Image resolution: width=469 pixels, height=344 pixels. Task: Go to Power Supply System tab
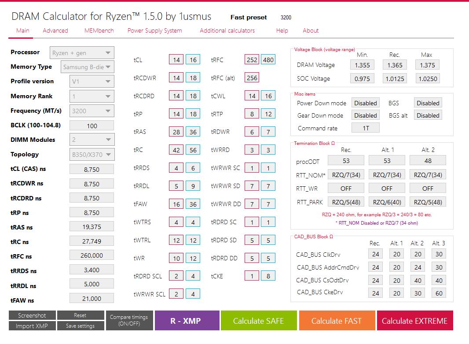(x=154, y=30)
